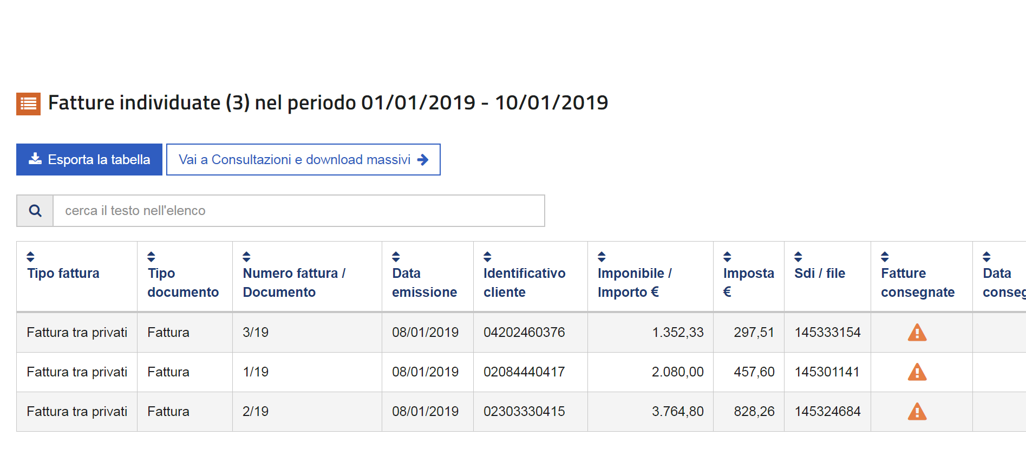1026x455 pixels.
Task: Open Vai a Consultazioni e download massivi
Action: (x=303, y=160)
